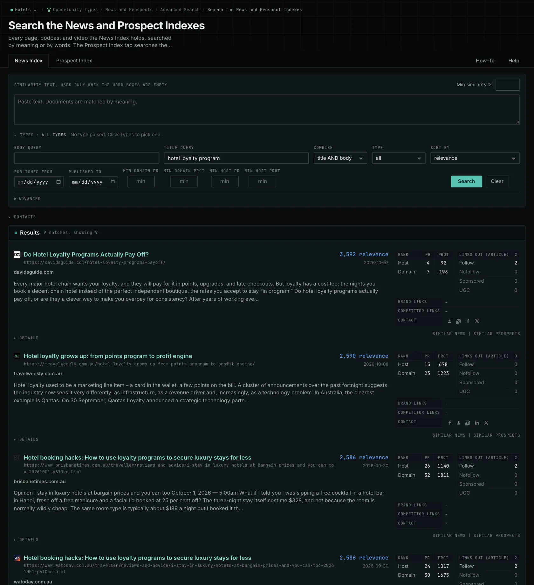Image resolution: width=534 pixels, height=585 pixels.
Task: Open the Hotels project dropdown
Action: 23,10
